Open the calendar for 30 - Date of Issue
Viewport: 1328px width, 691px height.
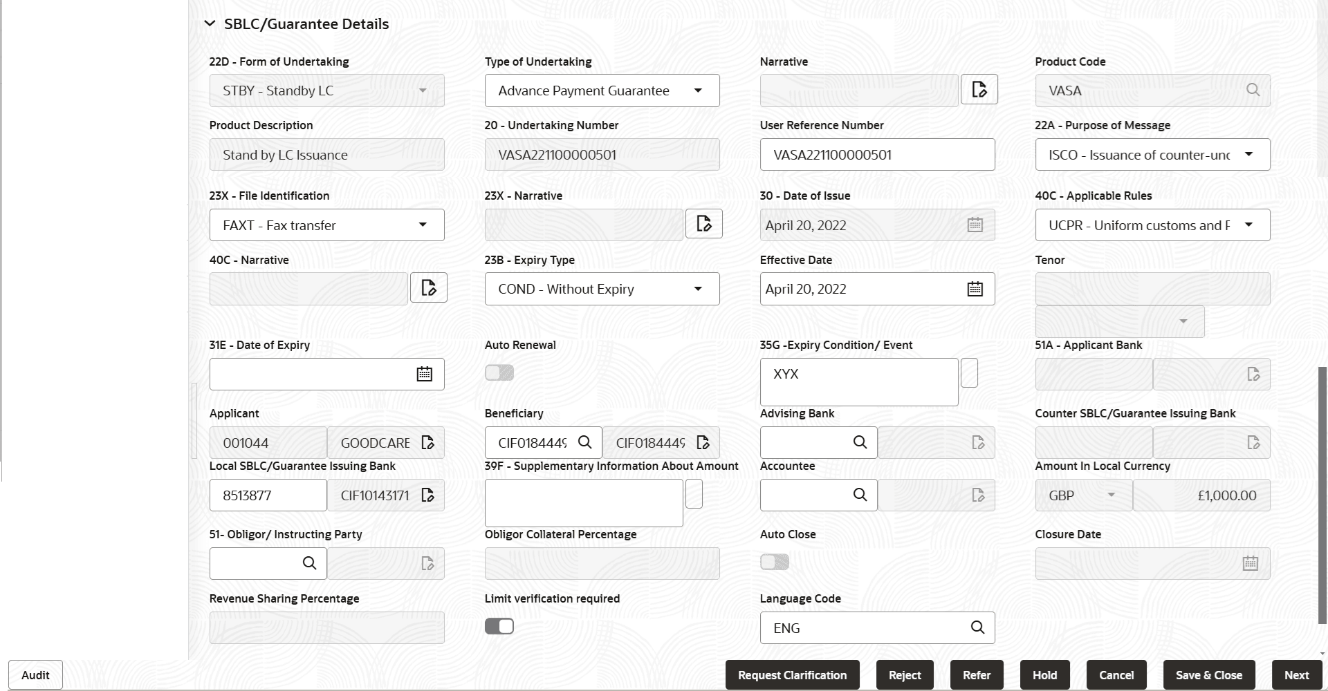pyautogui.click(x=975, y=225)
